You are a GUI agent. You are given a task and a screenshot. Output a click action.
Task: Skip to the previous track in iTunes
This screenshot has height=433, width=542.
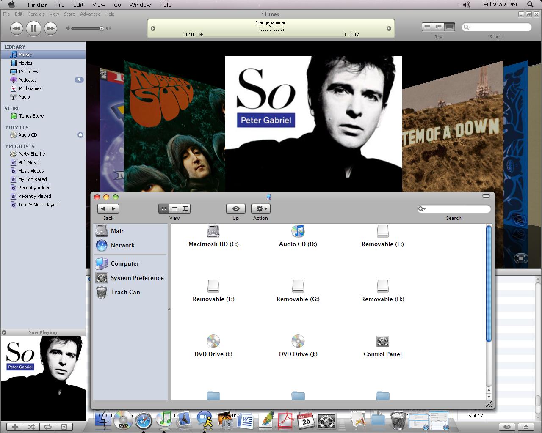[x=17, y=28]
